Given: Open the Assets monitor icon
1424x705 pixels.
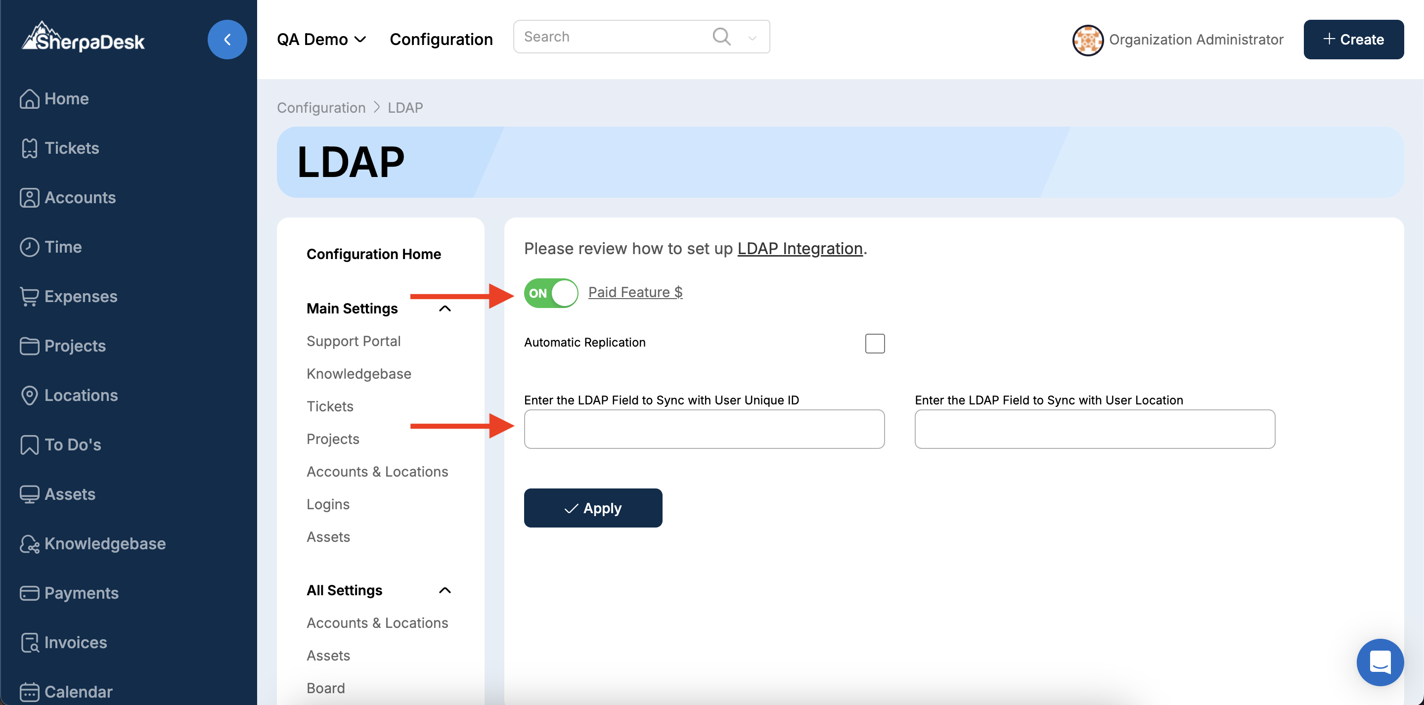Looking at the screenshot, I should (x=29, y=494).
